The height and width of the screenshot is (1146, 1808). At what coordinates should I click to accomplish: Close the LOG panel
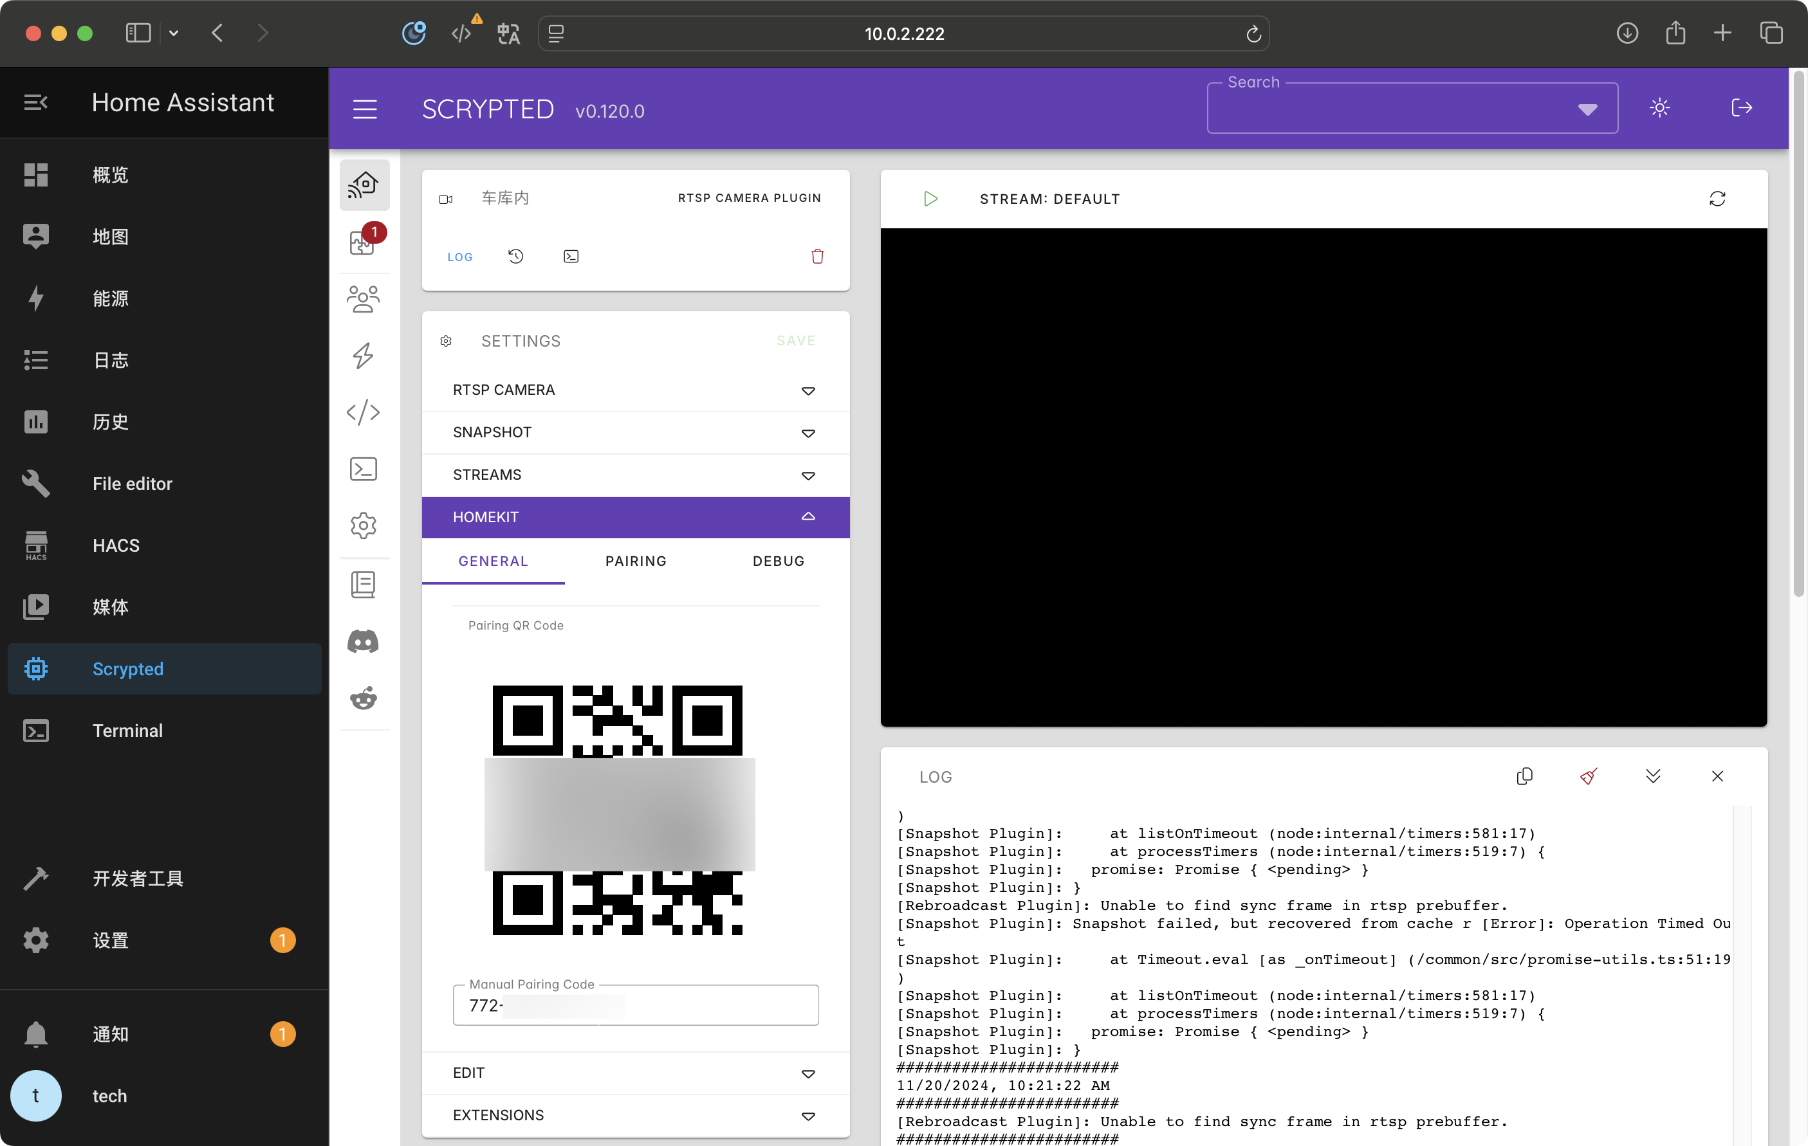(x=1717, y=776)
